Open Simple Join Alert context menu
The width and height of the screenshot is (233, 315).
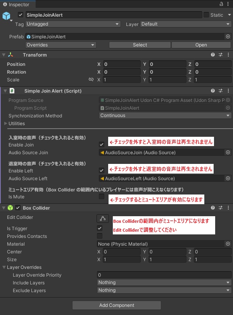228,91
